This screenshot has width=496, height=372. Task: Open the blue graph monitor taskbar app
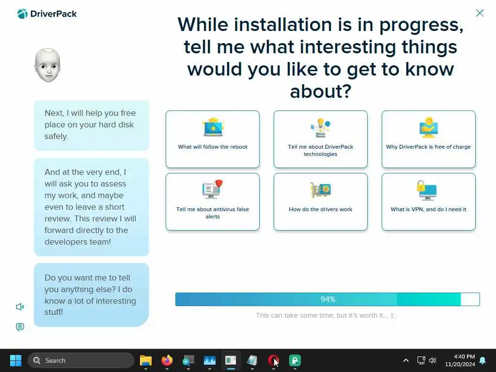(x=209, y=360)
